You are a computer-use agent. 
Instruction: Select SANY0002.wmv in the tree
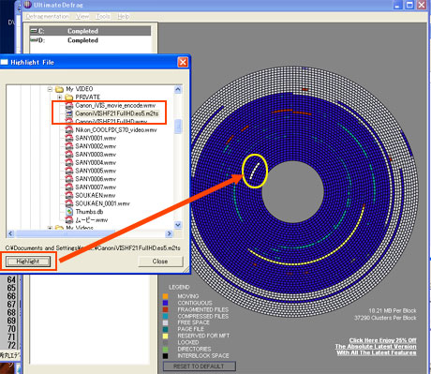click(96, 146)
